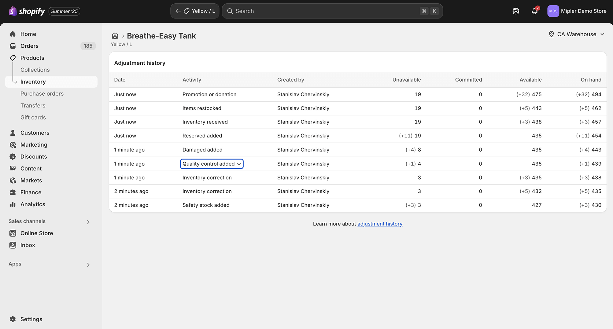Screen dimensions: 613x329
Task: Click the back arrow beside Yellow / L
Action: 178,11
